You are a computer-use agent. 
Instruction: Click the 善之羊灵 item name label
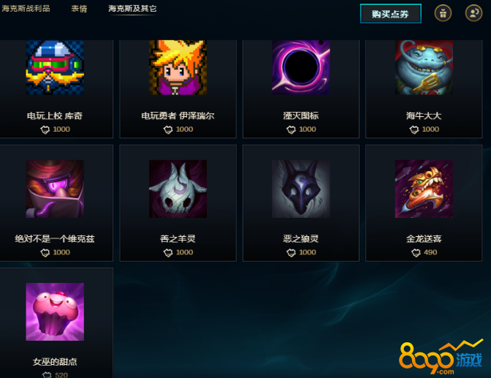(178, 239)
